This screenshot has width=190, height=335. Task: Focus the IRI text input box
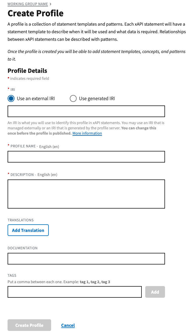[x=86, y=111]
